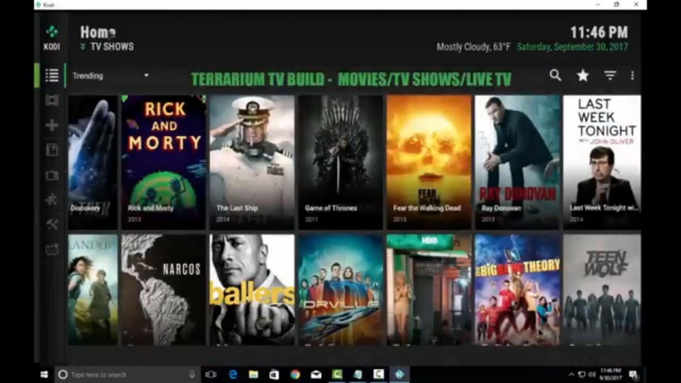Click the taskbar search box
Viewport: 681px width, 383px height.
(x=127, y=374)
